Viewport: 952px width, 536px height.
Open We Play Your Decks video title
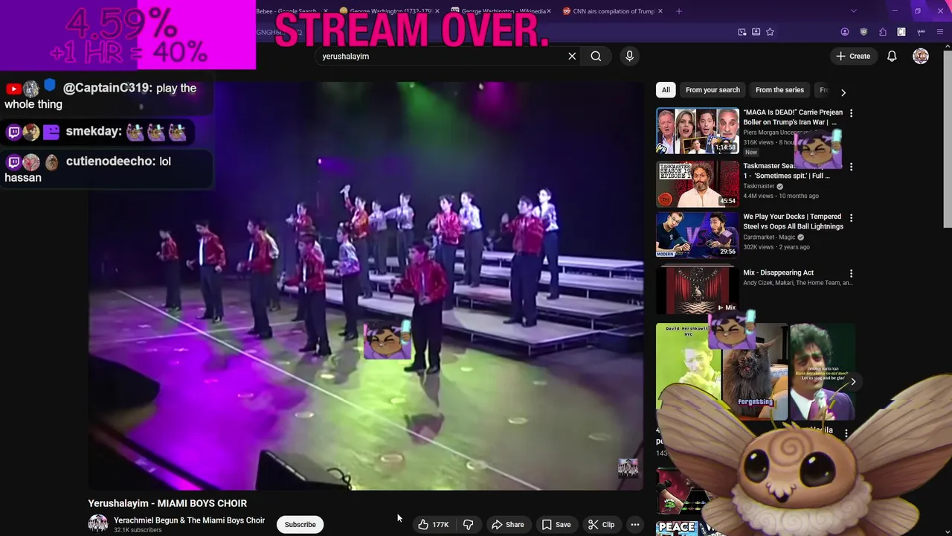pyautogui.click(x=793, y=221)
